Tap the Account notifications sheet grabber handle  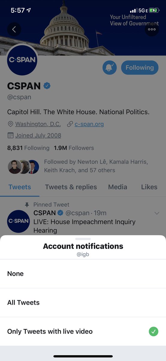pyautogui.click(x=83, y=239)
